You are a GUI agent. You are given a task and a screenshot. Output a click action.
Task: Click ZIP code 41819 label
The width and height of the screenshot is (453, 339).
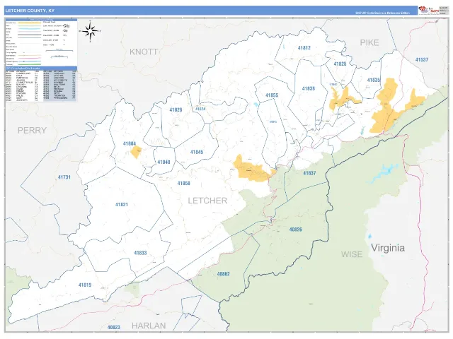click(x=85, y=285)
